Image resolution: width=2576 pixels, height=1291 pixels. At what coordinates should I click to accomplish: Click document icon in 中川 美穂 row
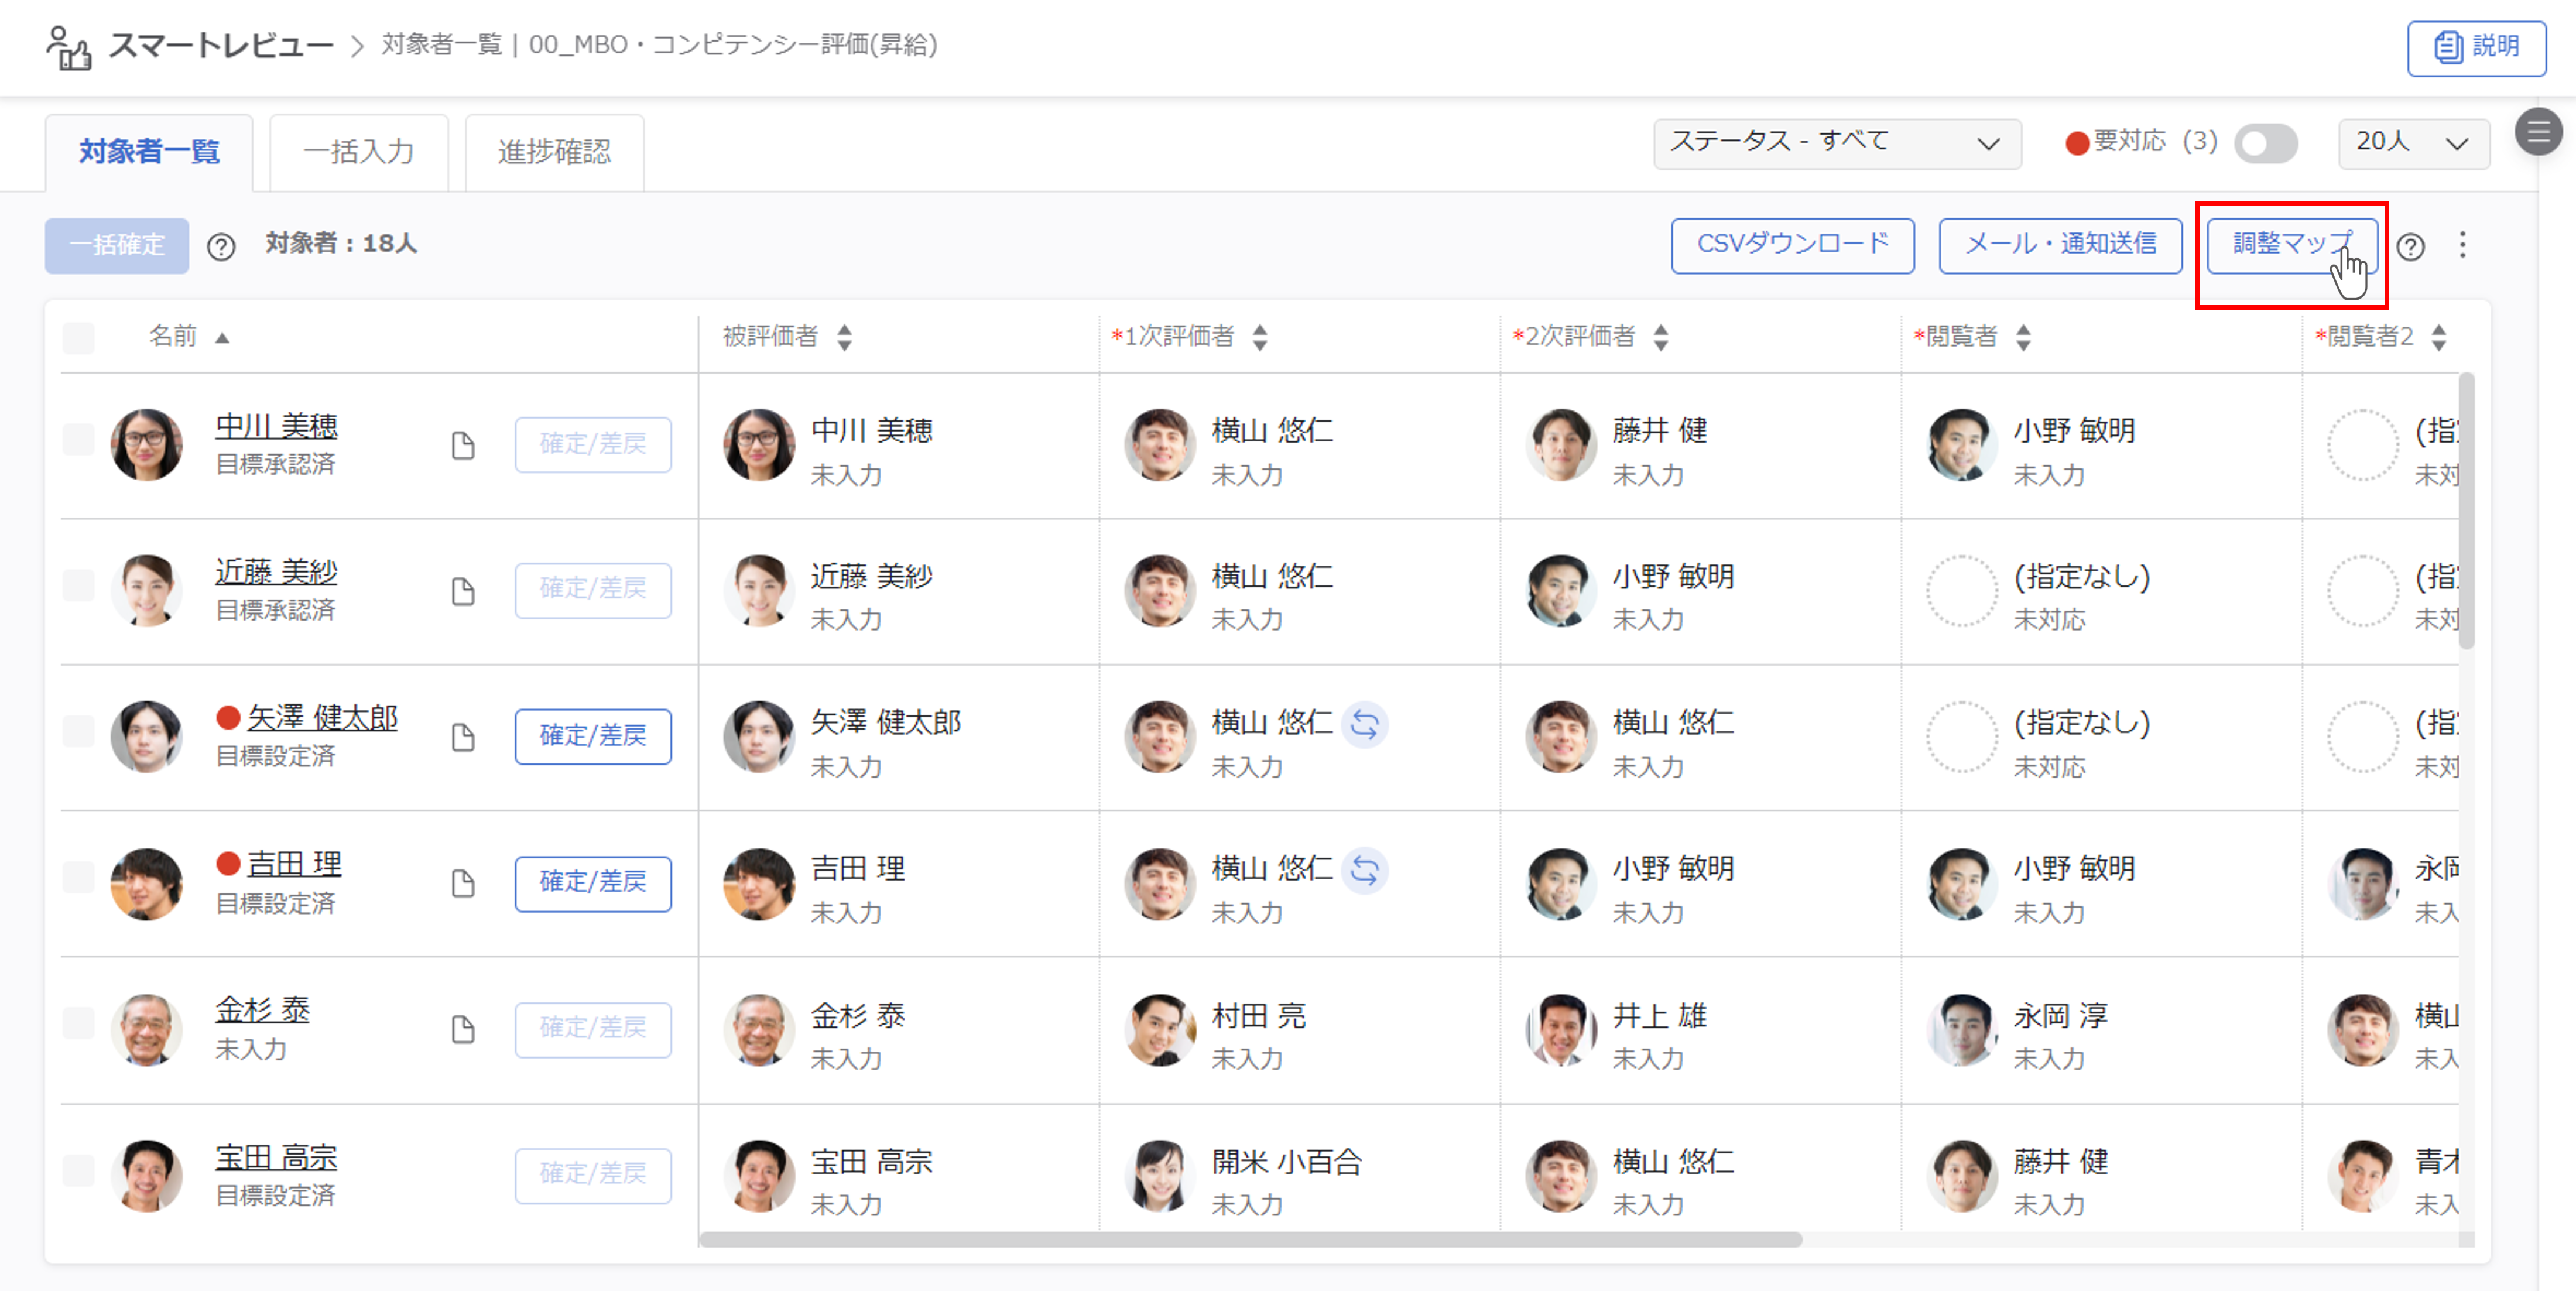[462, 445]
